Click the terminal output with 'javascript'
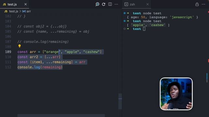The image size is (209, 117). point(163,17)
